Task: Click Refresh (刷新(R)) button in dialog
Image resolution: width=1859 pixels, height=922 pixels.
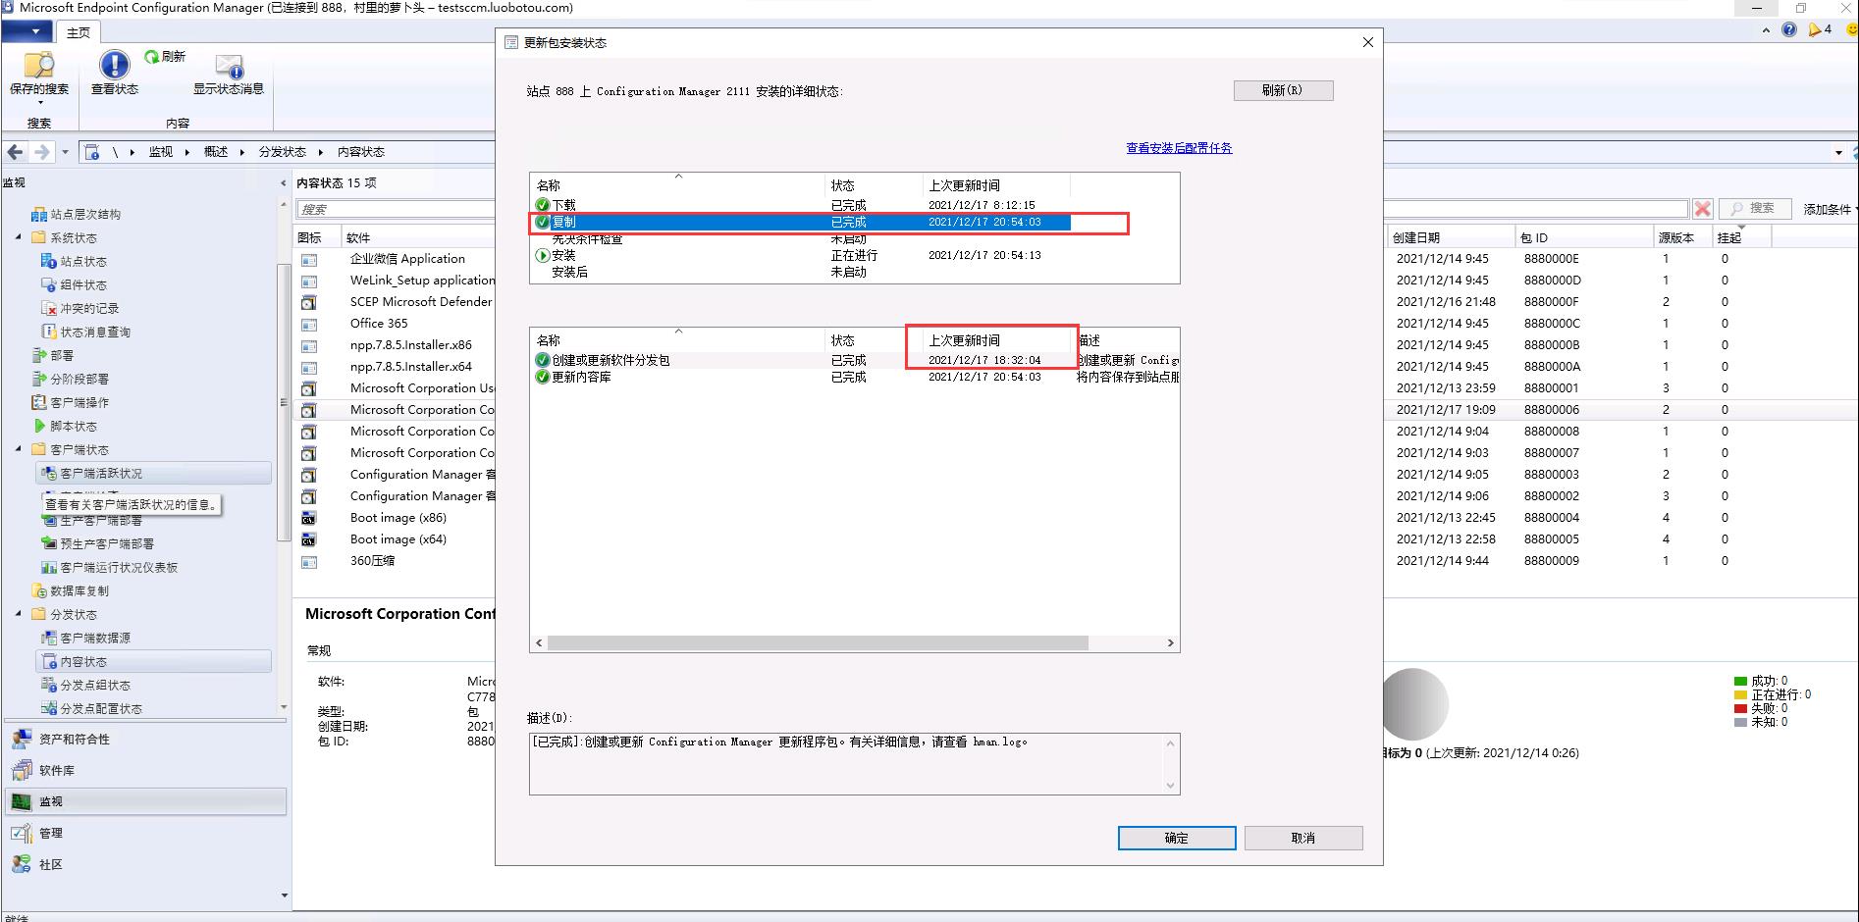Action: pos(1283,90)
